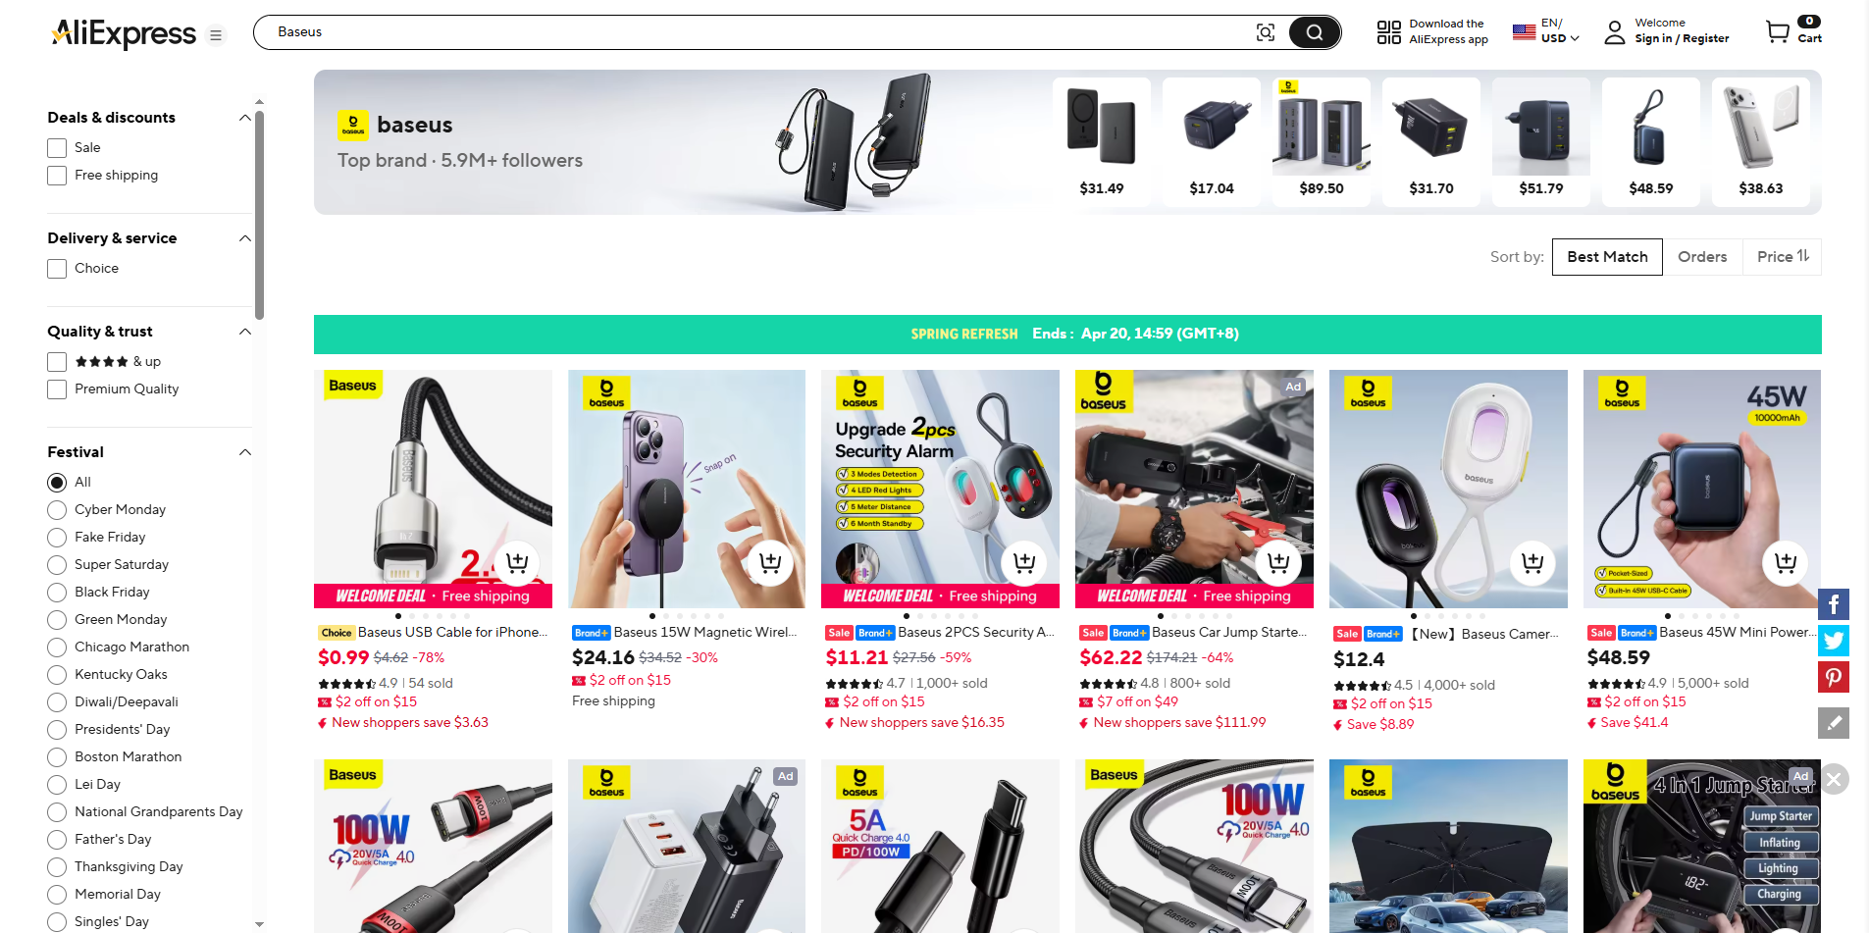Click the magnifier search button
Image resolution: width=1869 pixels, height=933 pixels.
[1314, 32]
